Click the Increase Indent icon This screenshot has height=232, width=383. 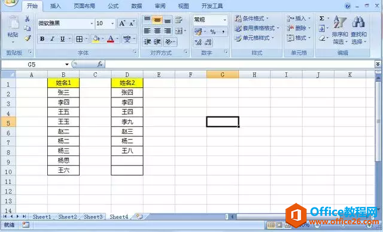coord(157,42)
